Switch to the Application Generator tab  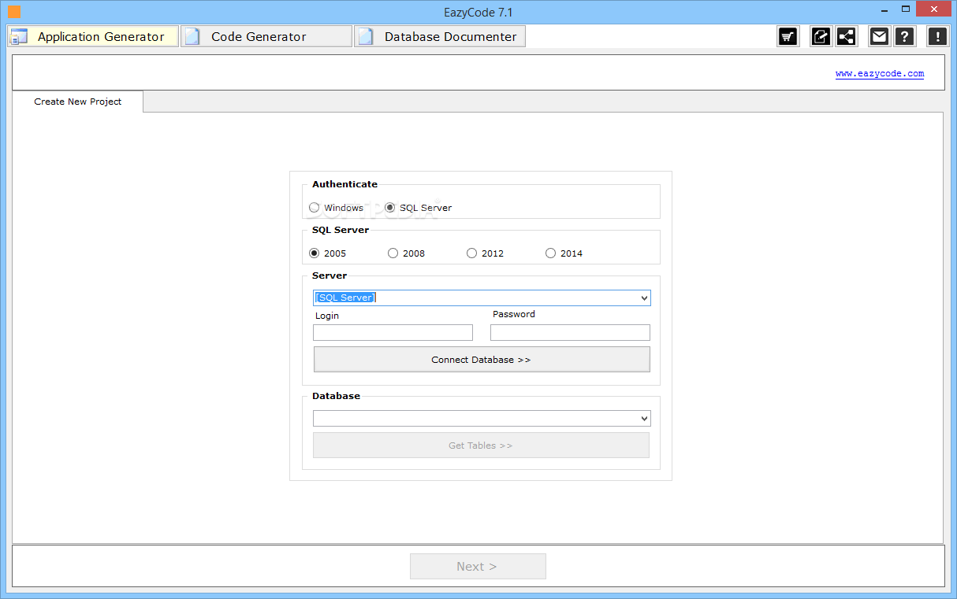point(93,36)
